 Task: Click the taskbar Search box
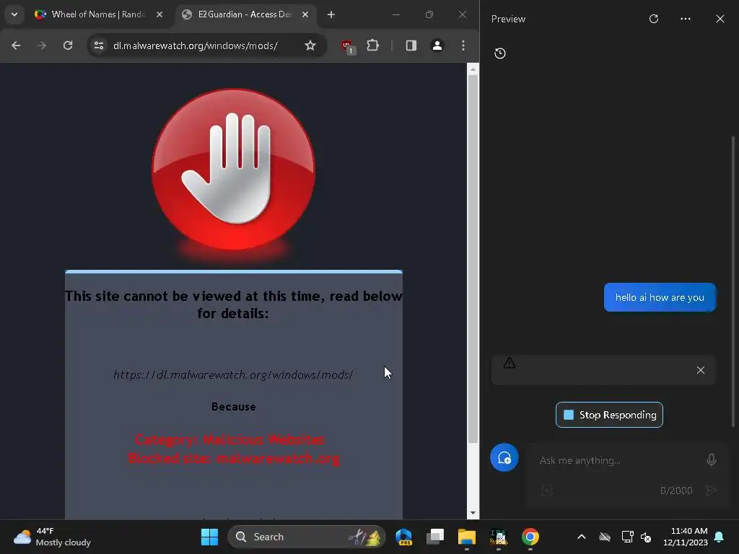pos(307,537)
